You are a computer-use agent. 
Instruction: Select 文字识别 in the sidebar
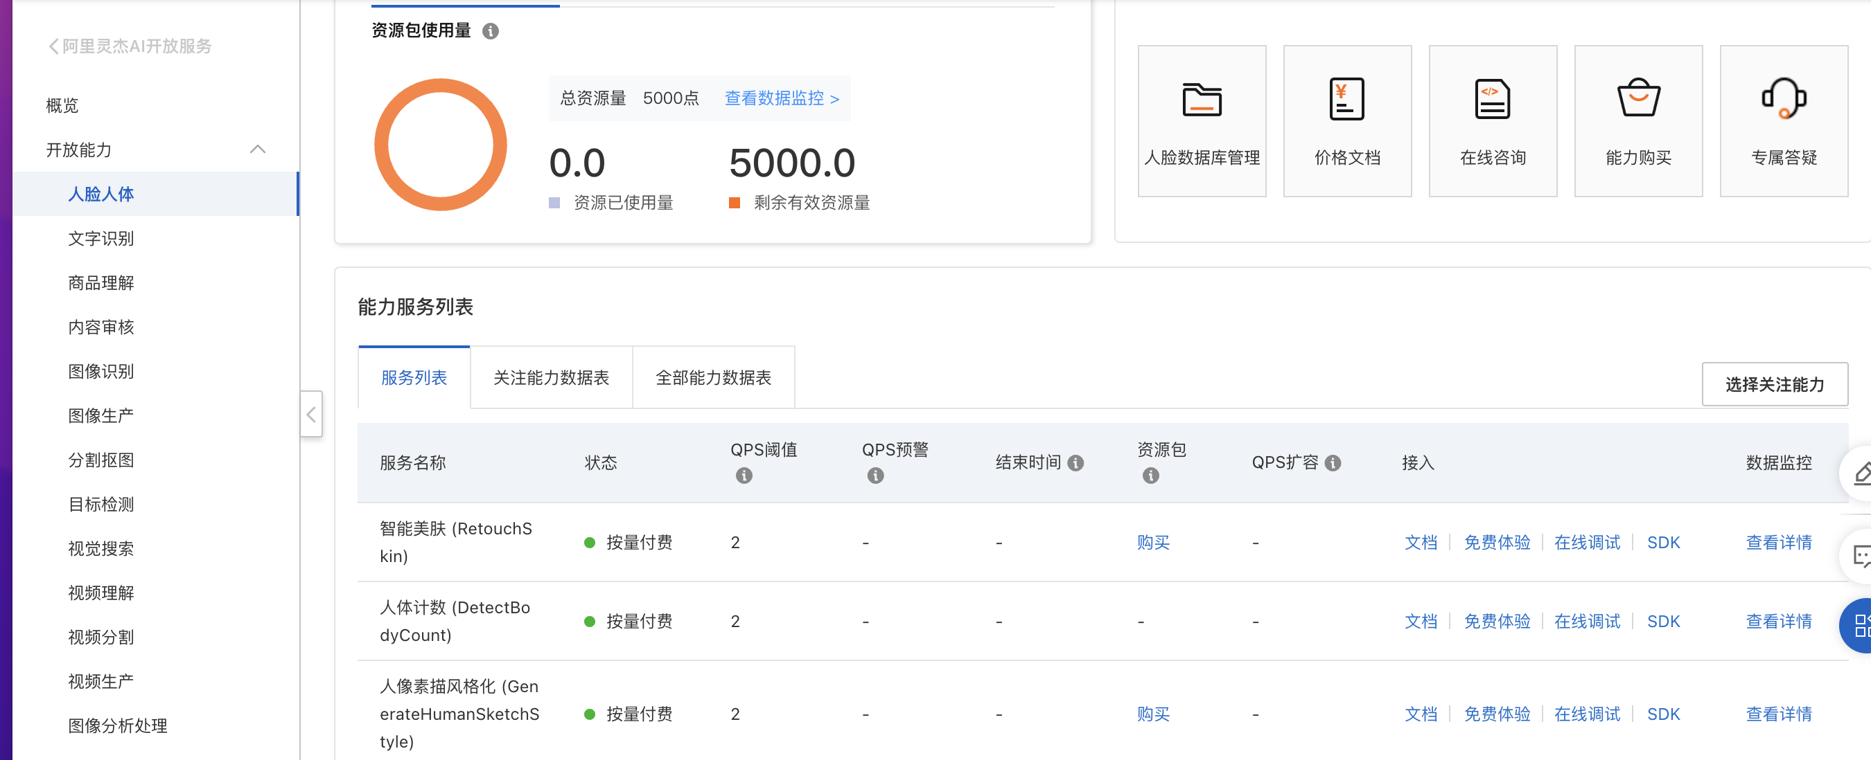(101, 239)
